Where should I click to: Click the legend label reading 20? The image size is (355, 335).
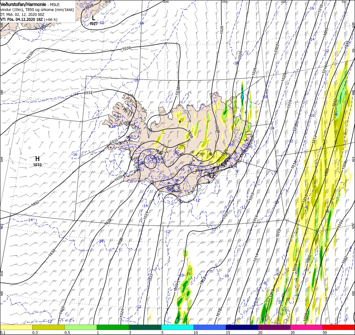click(260, 333)
